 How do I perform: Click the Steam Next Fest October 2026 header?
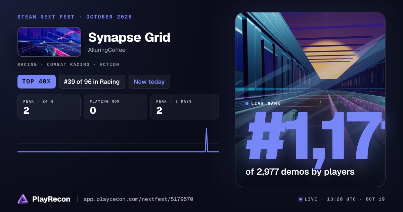pos(75,17)
